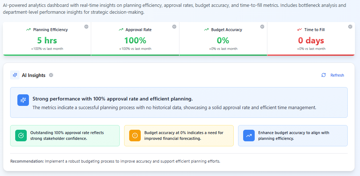This screenshot has width=360, height=176.
Task: Click blue sparkle icon in summary banner
Action: (x=23, y=100)
